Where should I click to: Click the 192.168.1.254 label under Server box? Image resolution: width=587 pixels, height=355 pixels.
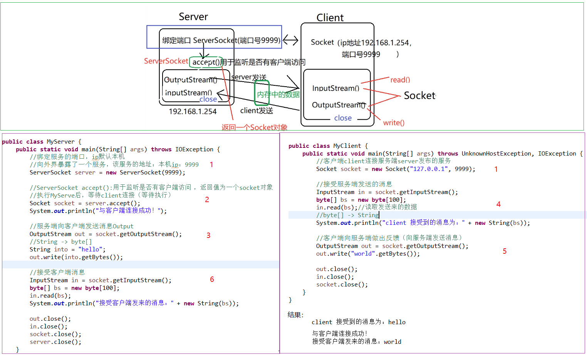click(193, 111)
